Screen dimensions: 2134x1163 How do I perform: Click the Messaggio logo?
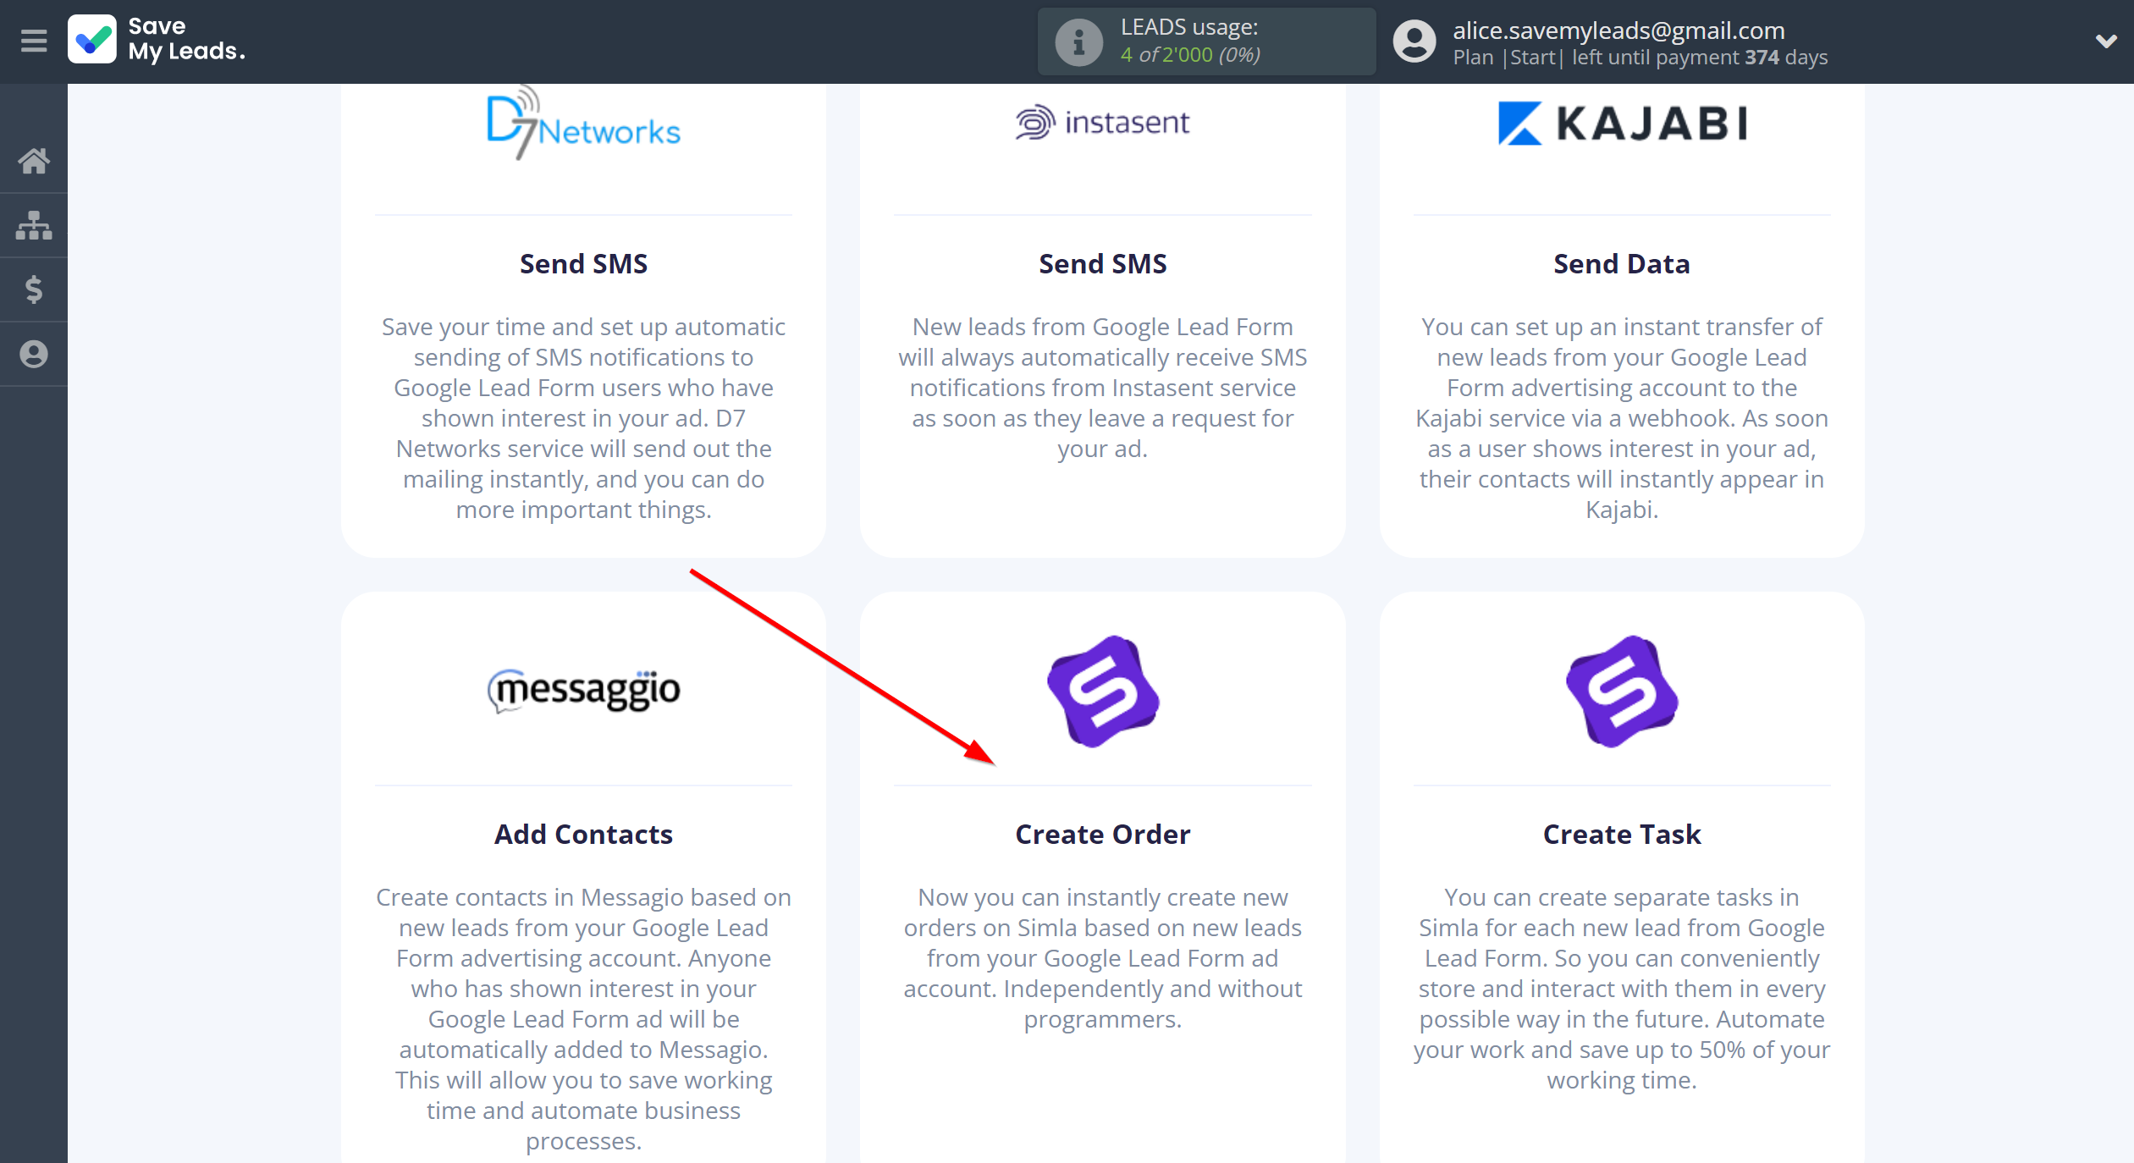[x=583, y=691]
